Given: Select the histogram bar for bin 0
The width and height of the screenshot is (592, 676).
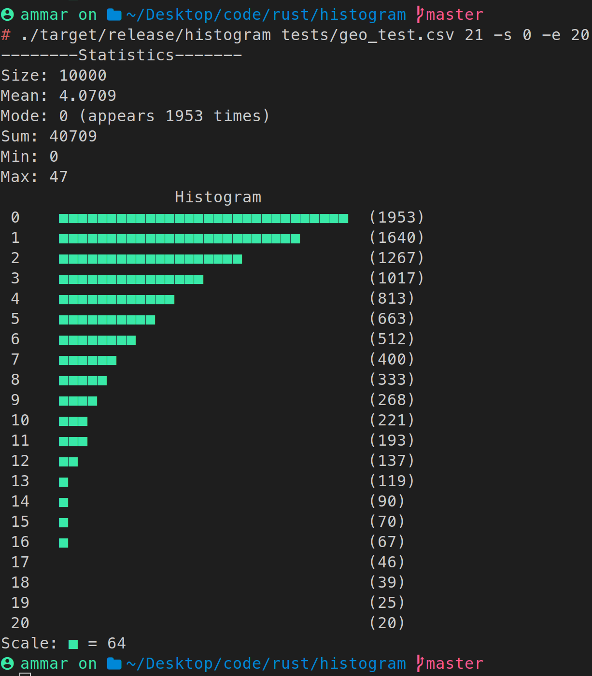Looking at the screenshot, I should click(203, 218).
